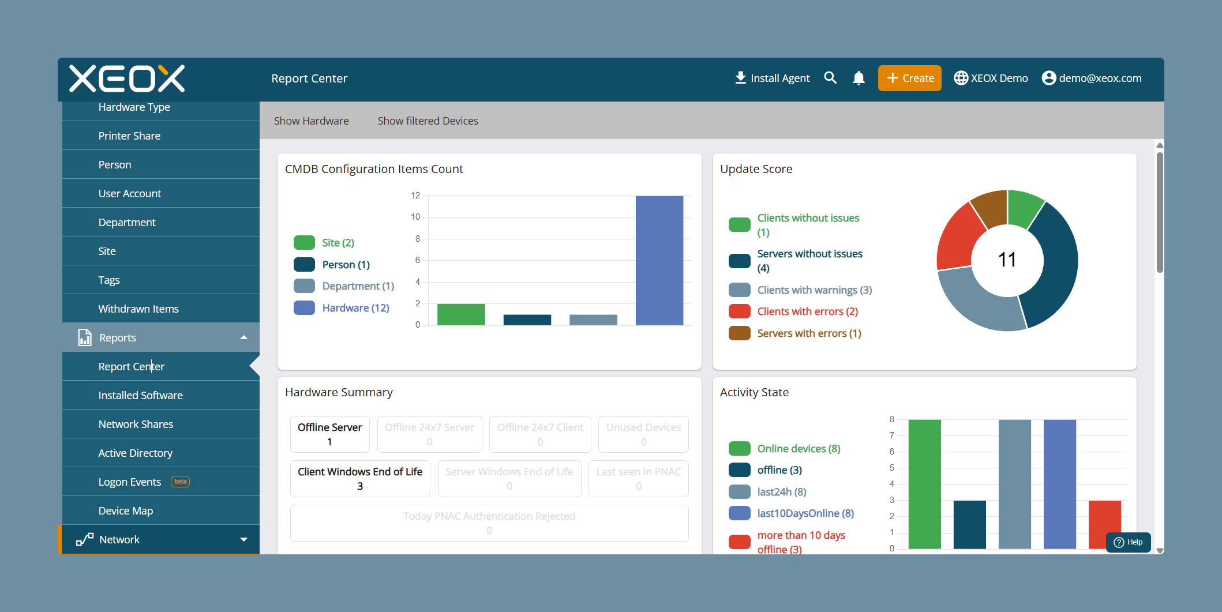This screenshot has height=612, width=1222.
Task: Click the user avatar icon
Action: [1049, 78]
